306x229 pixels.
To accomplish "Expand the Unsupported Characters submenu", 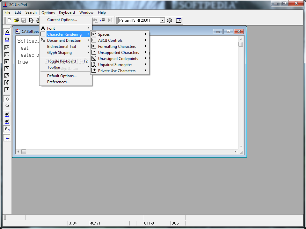I will coord(120,53).
